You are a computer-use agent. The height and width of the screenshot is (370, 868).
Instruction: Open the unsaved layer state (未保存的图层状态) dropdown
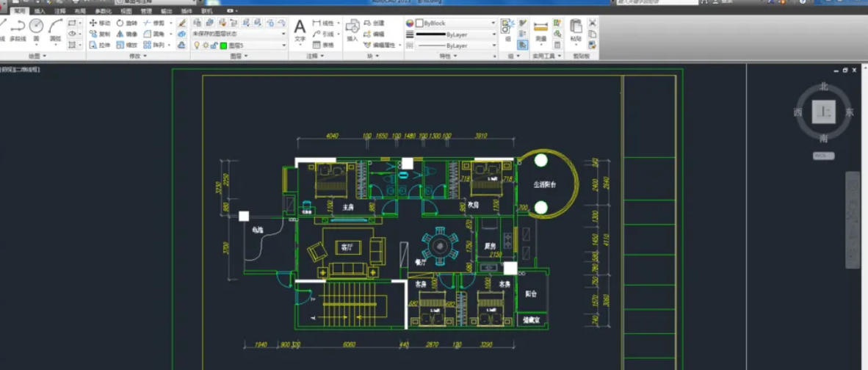pyautogui.click(x=239, y=34)
